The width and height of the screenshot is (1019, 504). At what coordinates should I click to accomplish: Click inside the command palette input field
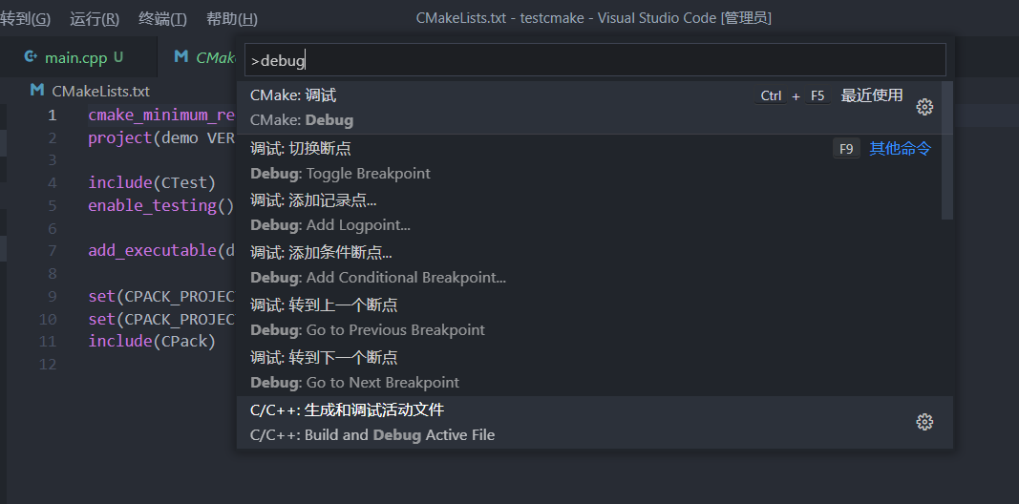[x=595, y=60]
